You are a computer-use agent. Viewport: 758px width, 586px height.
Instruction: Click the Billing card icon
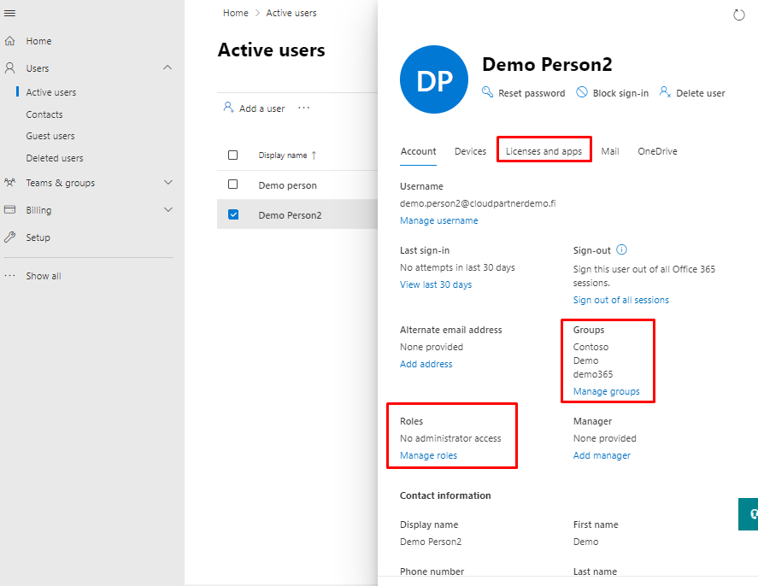tap(10, 210)
